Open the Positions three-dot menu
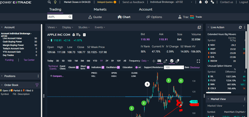Image resolution: width=249 pixels, height=117 pixels. [x=38, y=76]
